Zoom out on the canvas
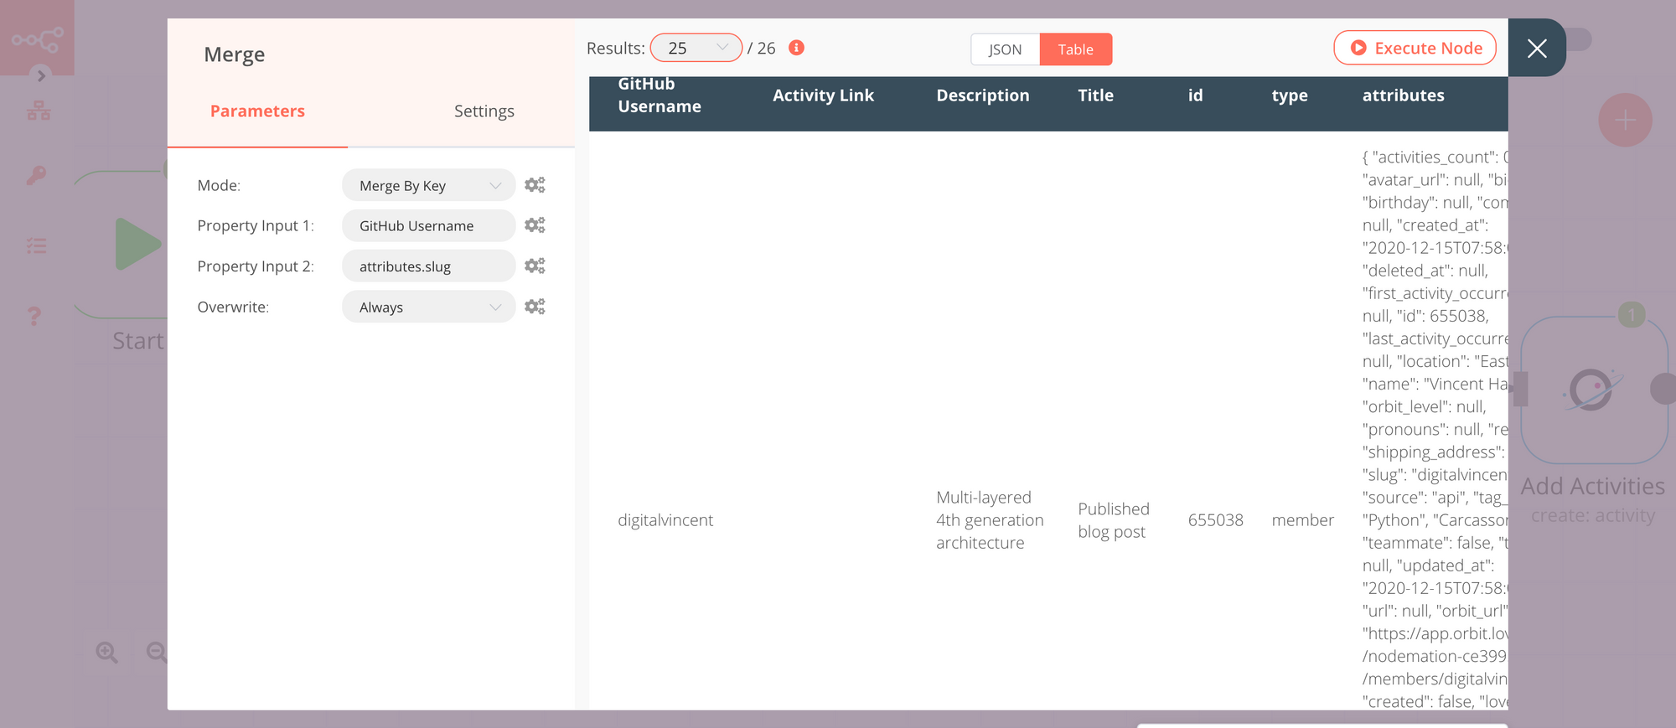This screenshot has height=728, width=1676. click(157, 652)
